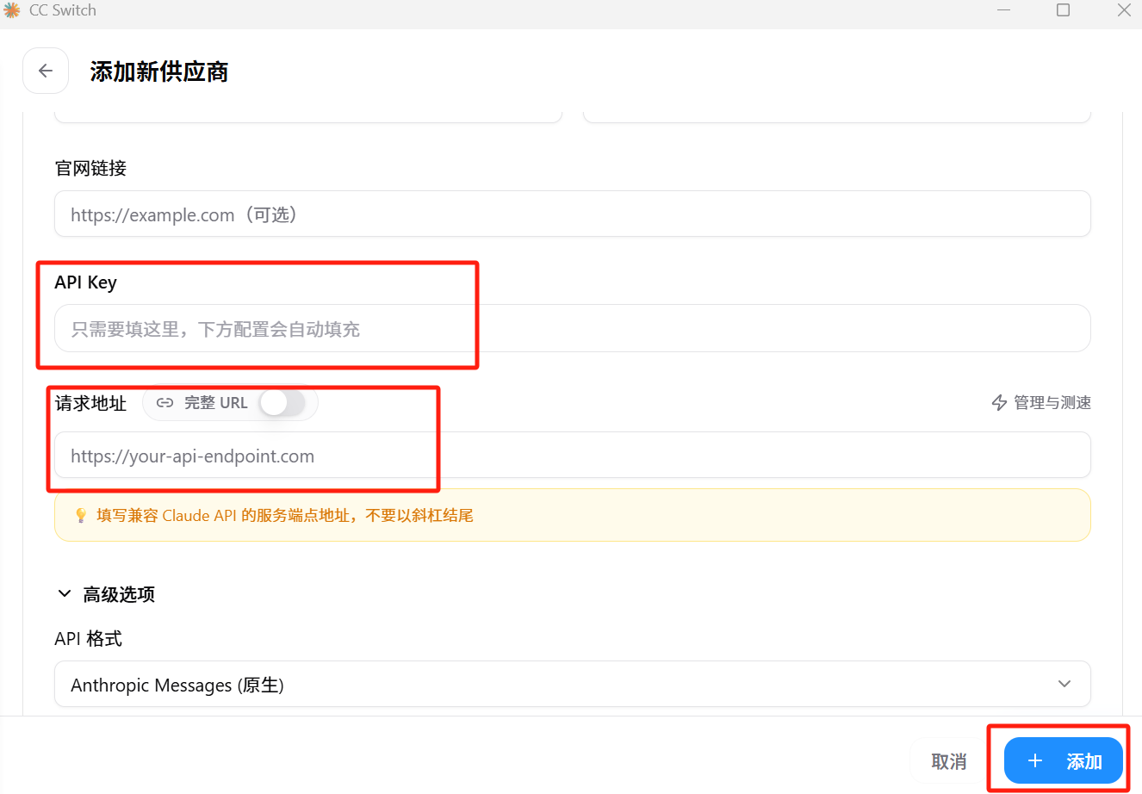Focus the API Key input field
Screen dimensions: 1142x794
(573, 328)
